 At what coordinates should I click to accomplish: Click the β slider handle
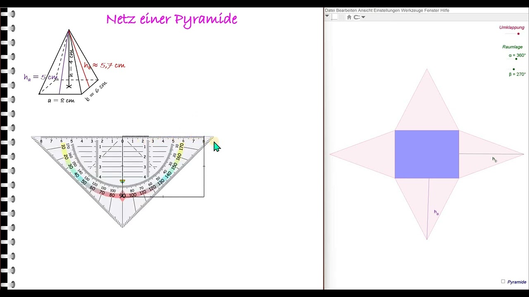click(514, 69)
